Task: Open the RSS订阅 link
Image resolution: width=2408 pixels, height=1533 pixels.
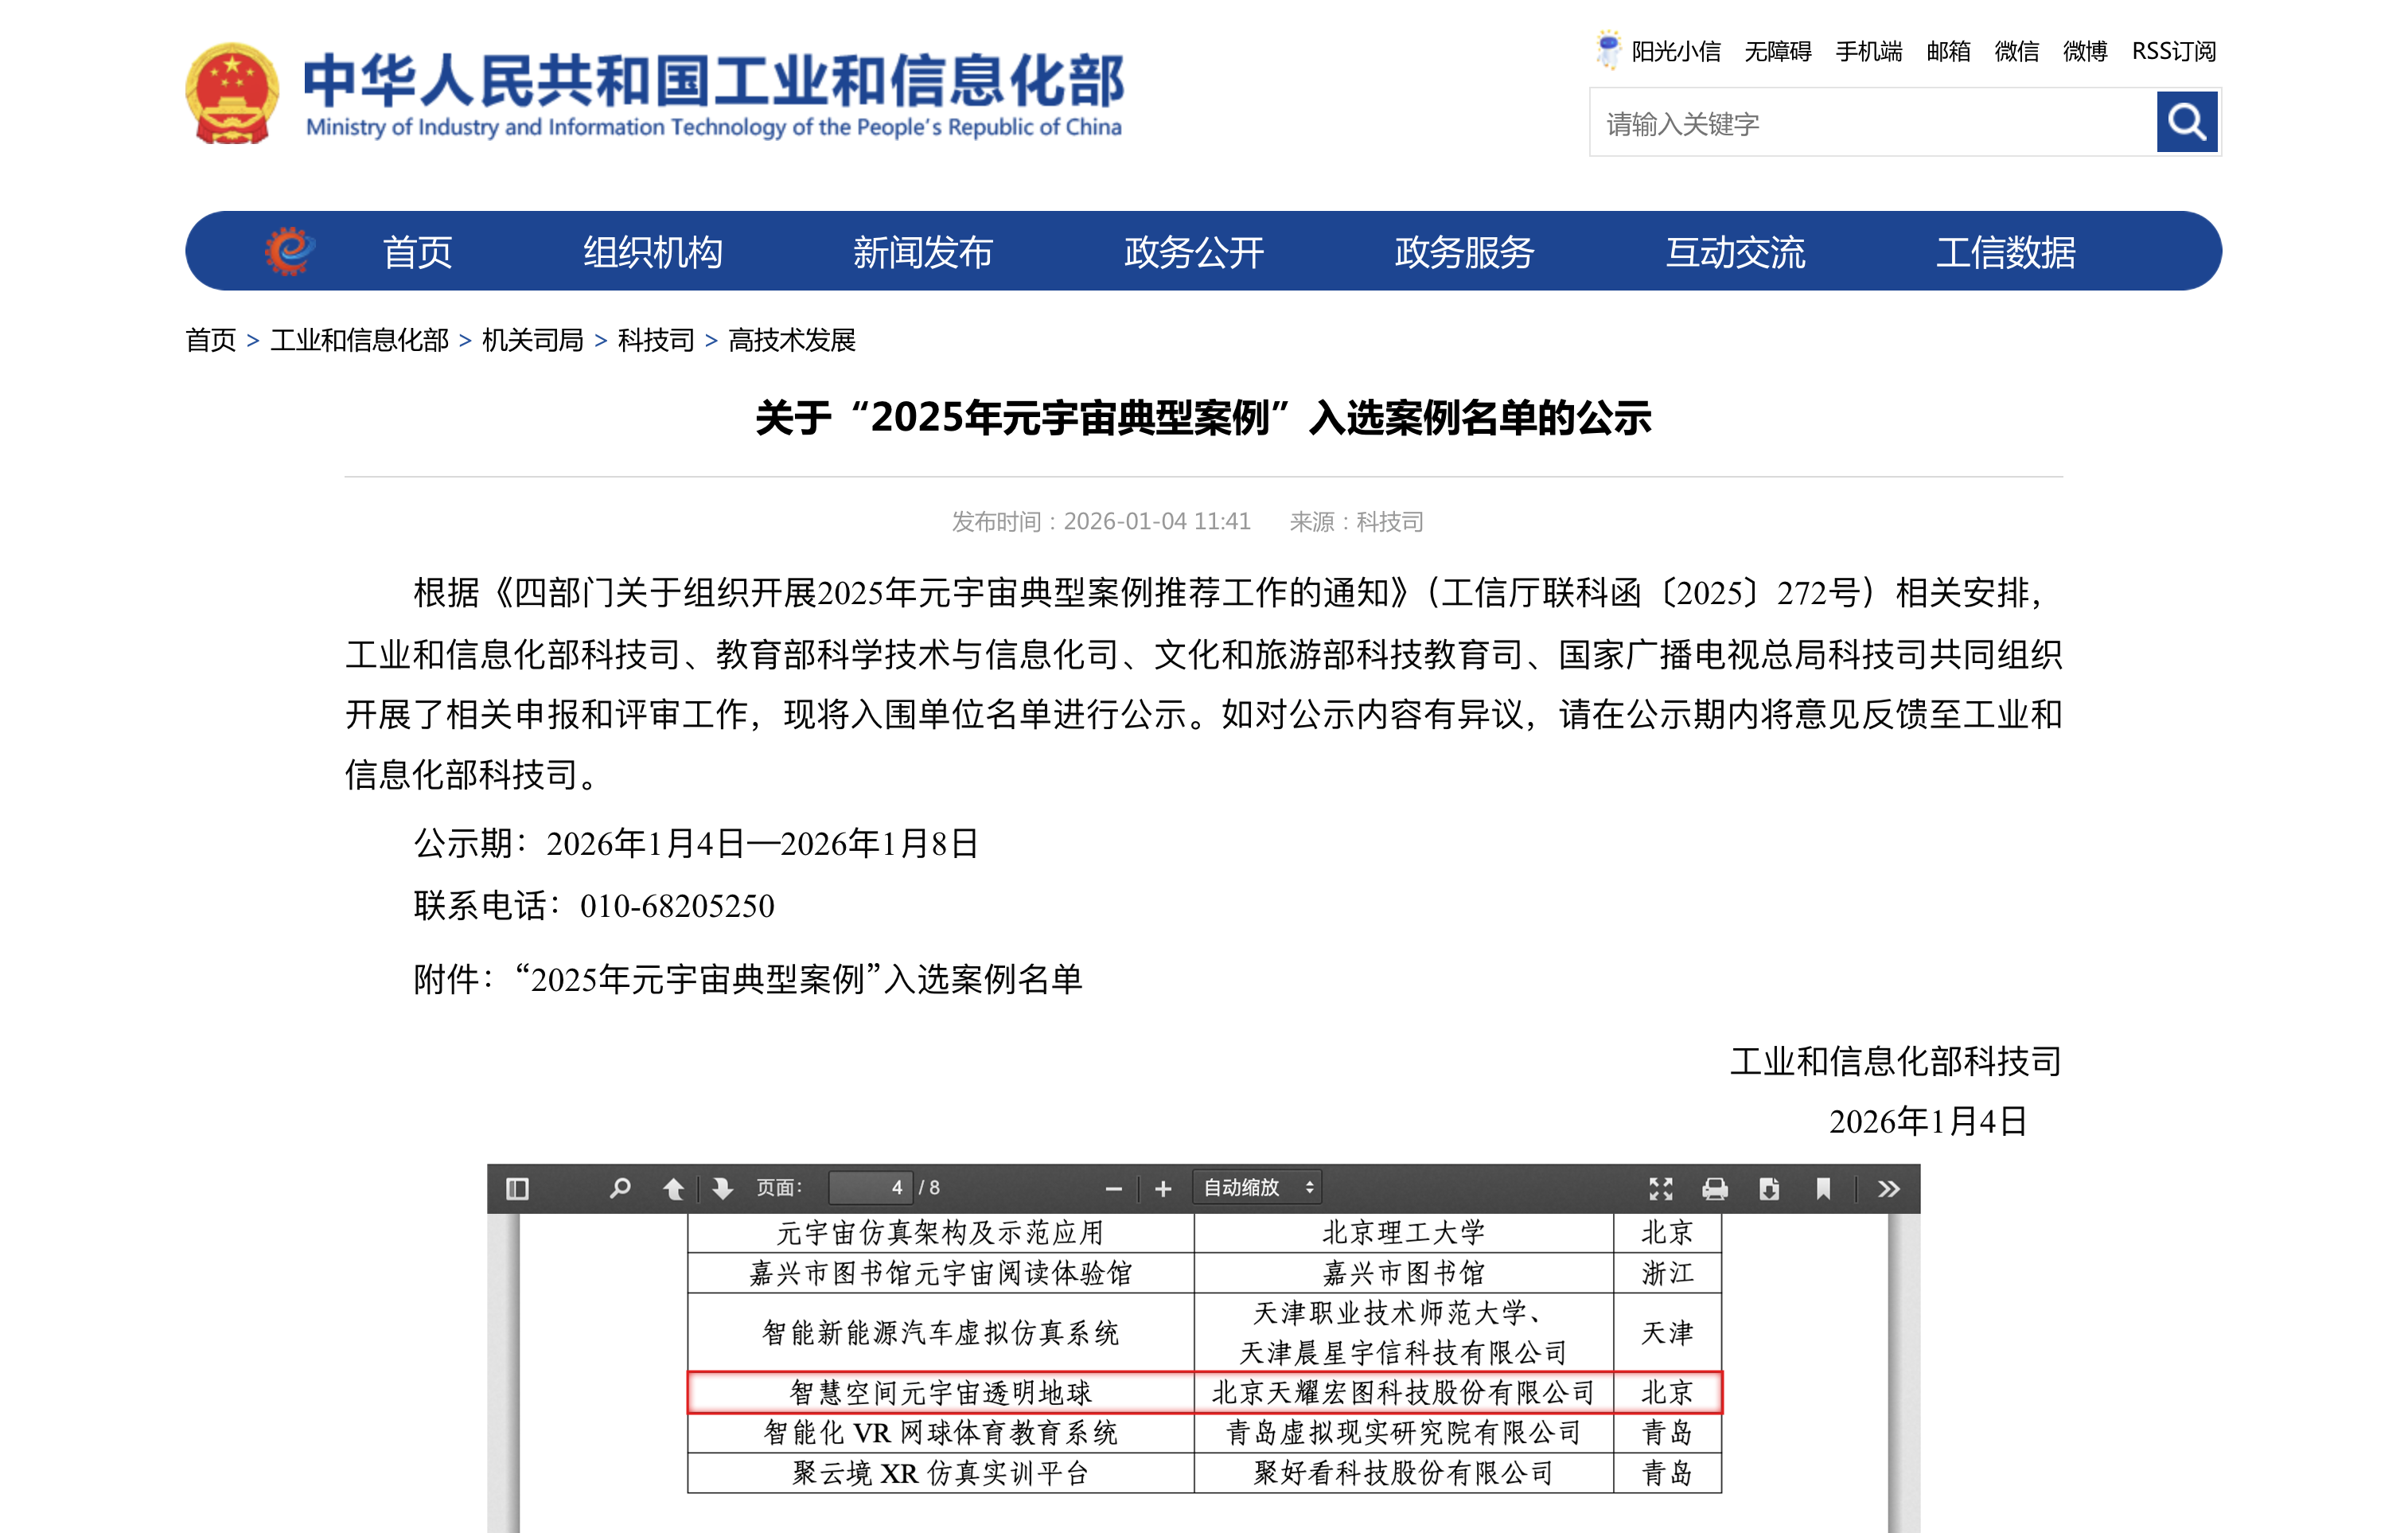Action: 2173,51
